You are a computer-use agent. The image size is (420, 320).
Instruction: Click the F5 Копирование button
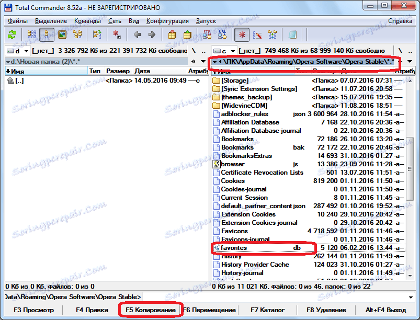151,310
